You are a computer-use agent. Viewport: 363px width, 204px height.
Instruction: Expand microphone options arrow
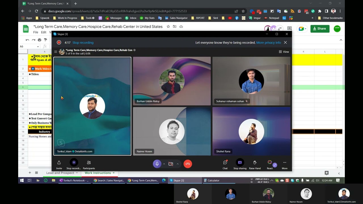pyautogui.click(x=164, y=164)
